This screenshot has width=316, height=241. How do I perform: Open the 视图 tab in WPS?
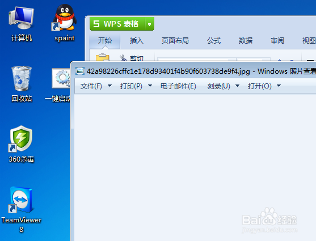point(309,41)
